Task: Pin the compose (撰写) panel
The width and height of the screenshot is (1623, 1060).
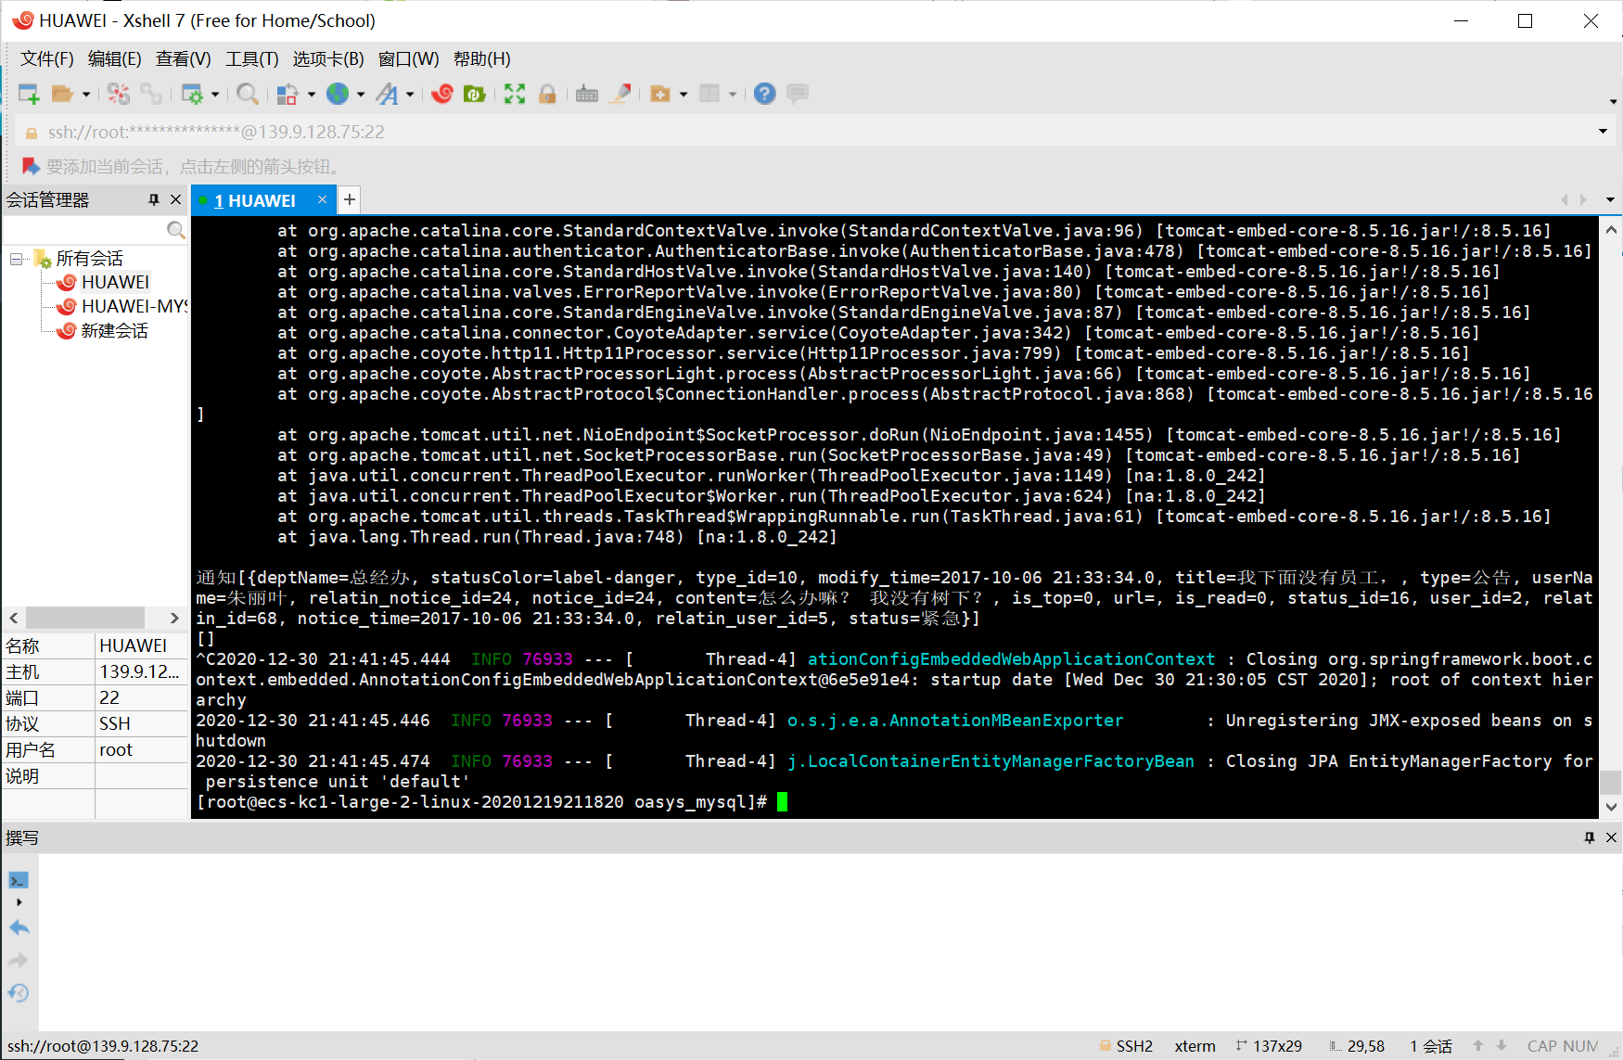Action: (x=1590, y=837)
